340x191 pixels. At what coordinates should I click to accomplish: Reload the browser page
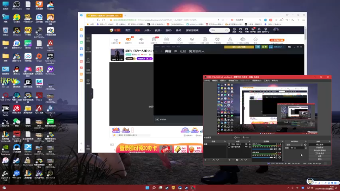[99, 20]
